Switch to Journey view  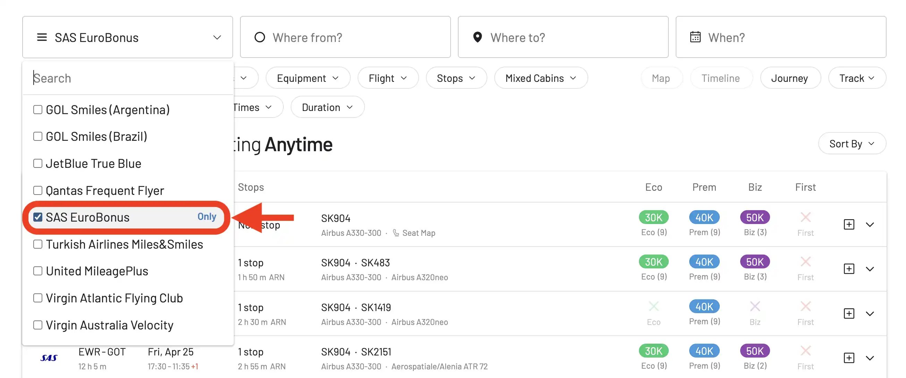[790, 78]
